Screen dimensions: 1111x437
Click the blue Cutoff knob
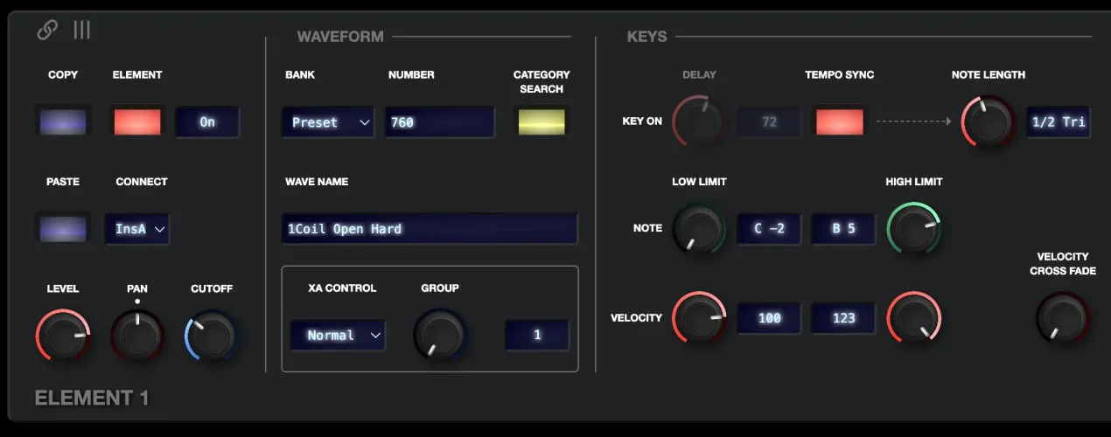tap(211, 336)
